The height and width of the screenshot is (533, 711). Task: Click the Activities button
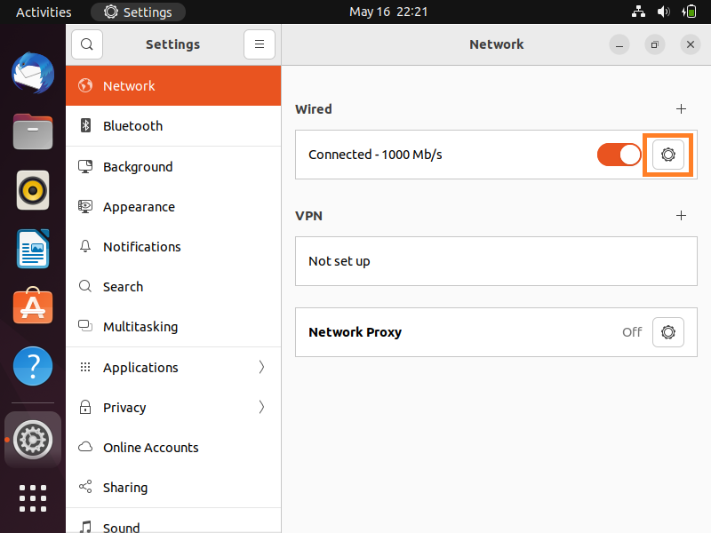click(x=44, y=12)
